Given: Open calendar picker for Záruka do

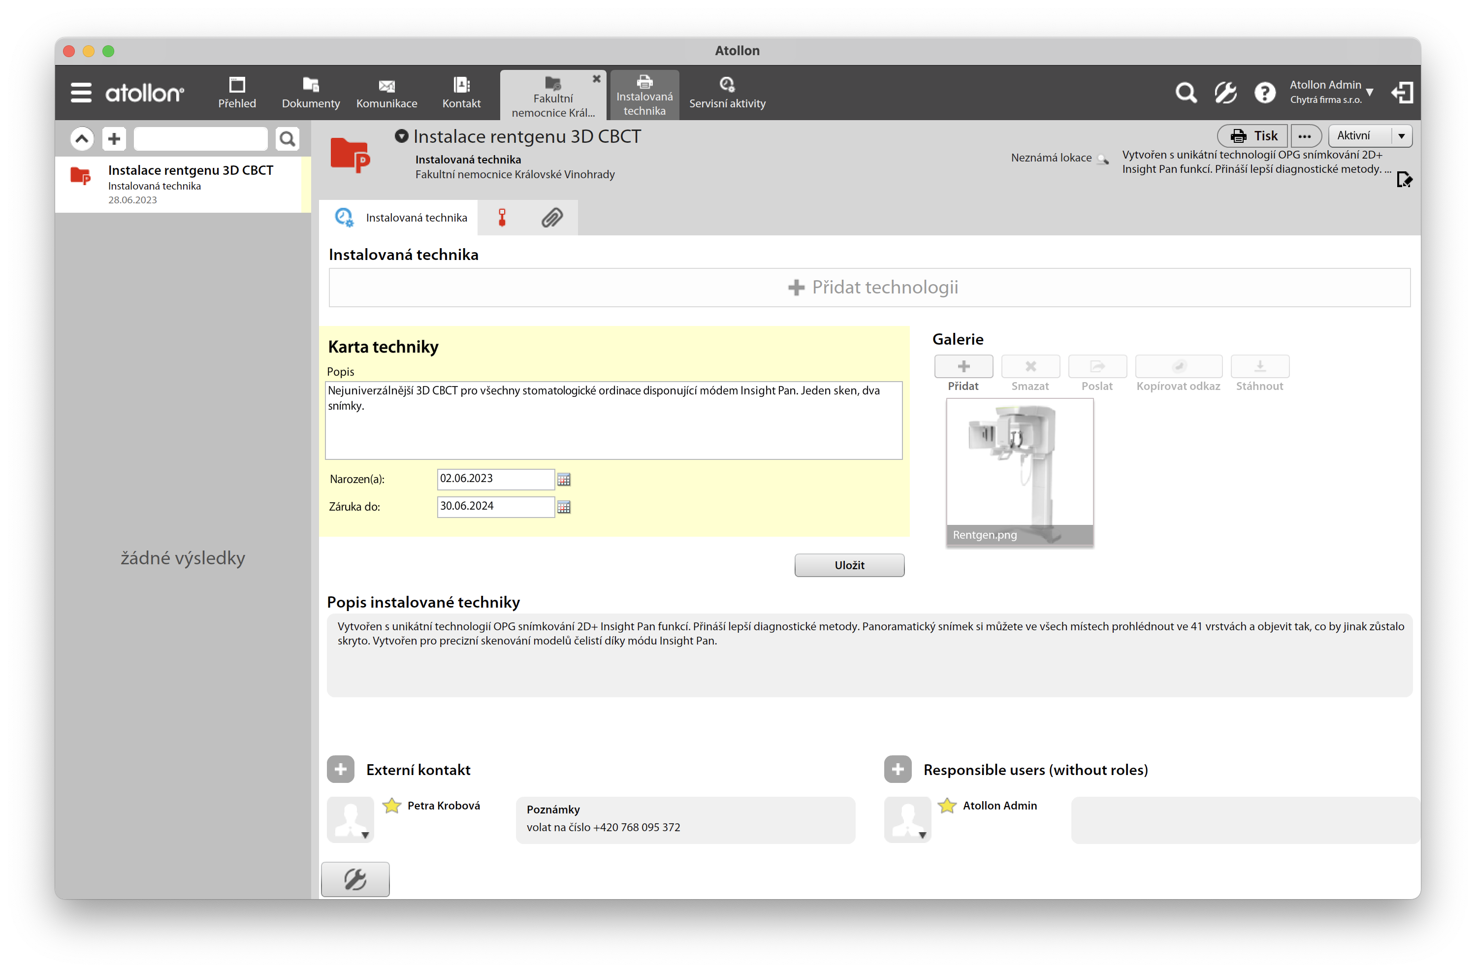Looking at the screenshot, I should [564, 507].
